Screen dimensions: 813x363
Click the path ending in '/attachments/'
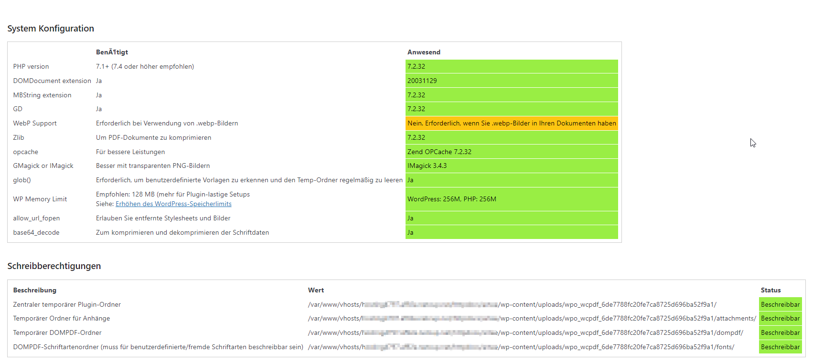pyautogui.click(x=532, y=318)
